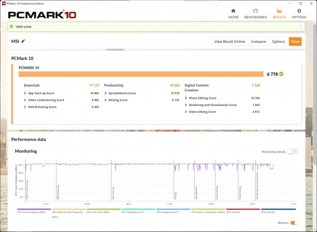
Task: Click the RESULTS bar chart icon
Action: click(x=279, y=11)
